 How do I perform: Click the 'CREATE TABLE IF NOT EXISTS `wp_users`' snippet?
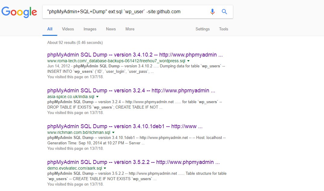(x=112, y=179)
